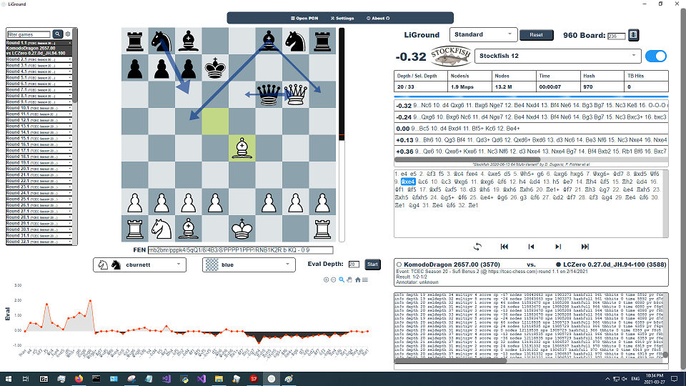Click the filter games input field
Screen dimensions: 686x386
[x=29, y=34]
